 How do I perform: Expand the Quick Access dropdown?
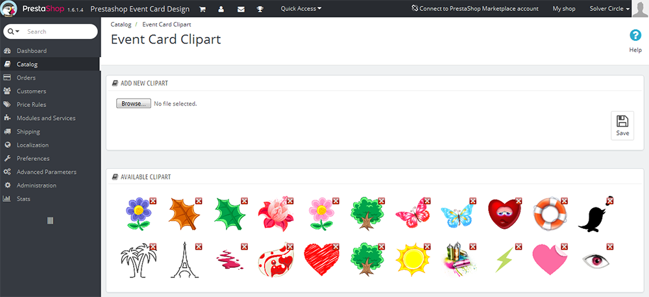click(x=301, y=8)
